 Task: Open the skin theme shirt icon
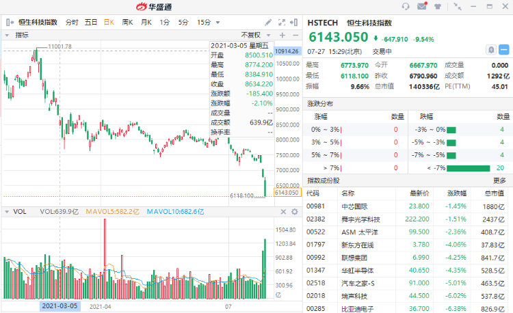[438, 6]
